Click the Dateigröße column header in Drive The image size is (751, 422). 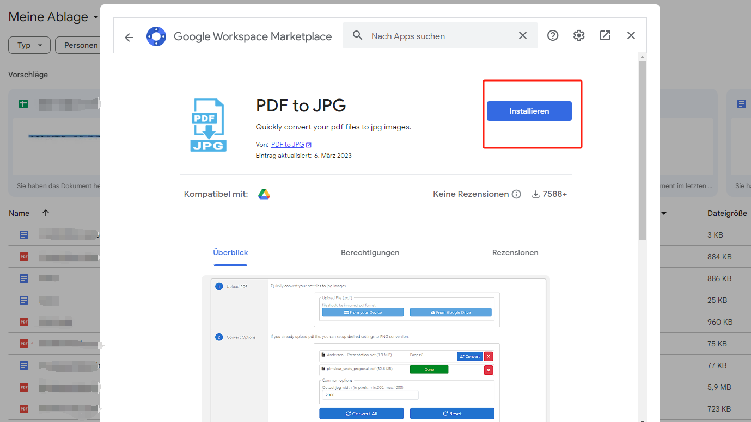coord(727,213)
